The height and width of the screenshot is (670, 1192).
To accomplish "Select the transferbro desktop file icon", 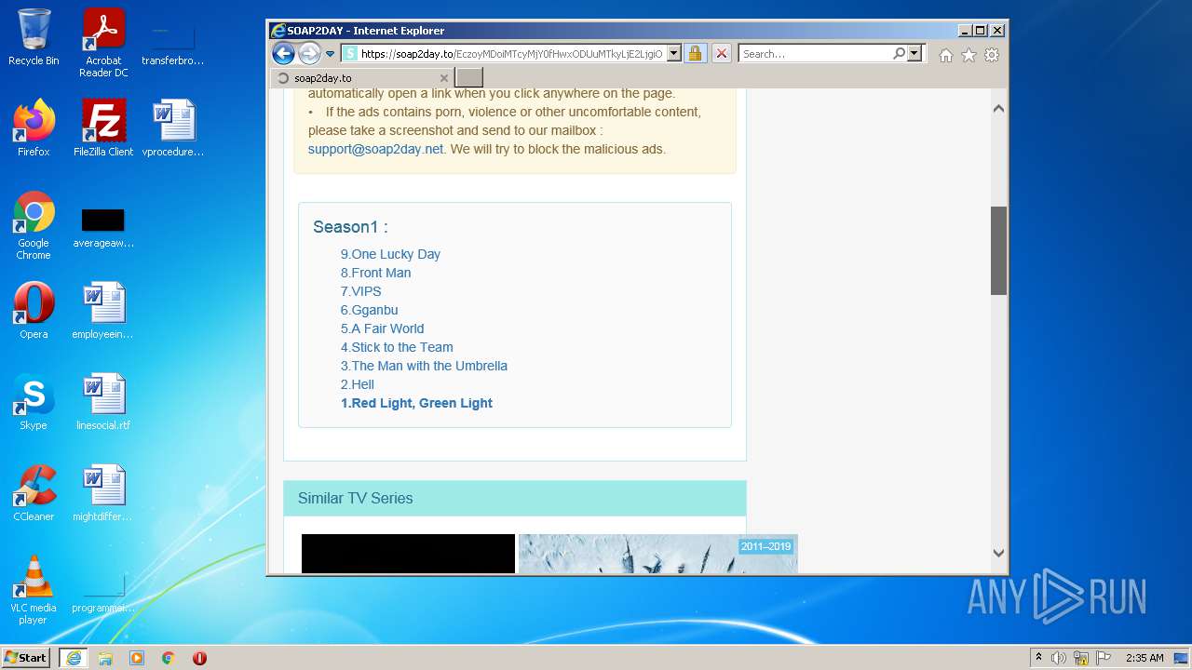I will click(173, 43).
